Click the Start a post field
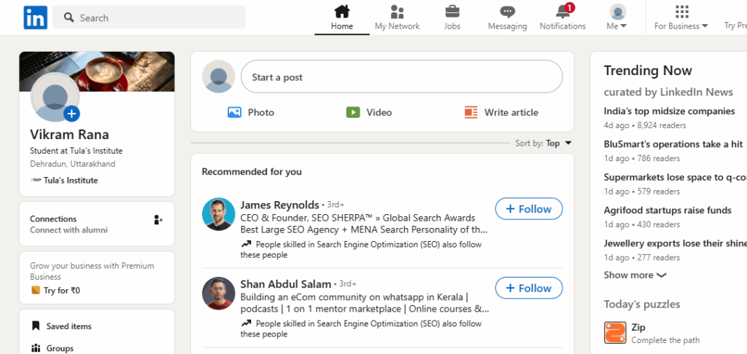The width and height of the screenshot is (747, 354). pos(402,76)
